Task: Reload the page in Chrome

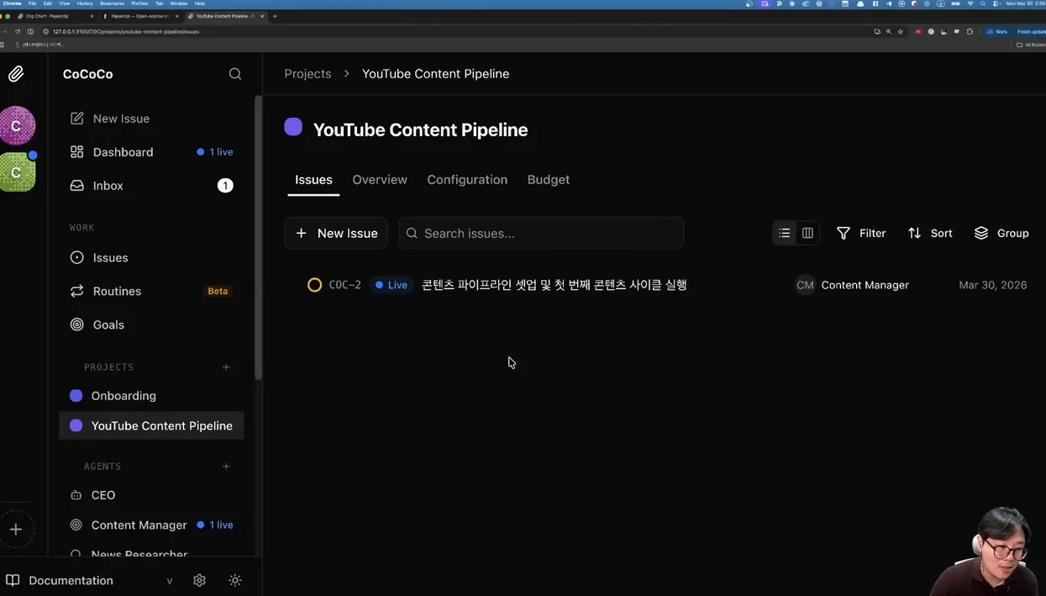Action: coord(18,32)
